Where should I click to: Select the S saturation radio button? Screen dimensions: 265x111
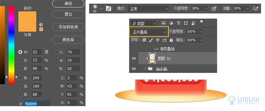[x=20, y=60]
